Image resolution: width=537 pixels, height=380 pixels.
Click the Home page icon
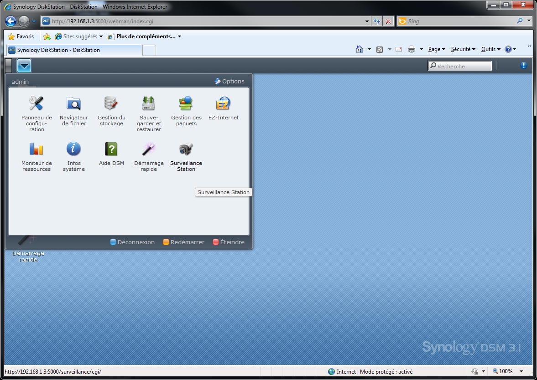pos(359,49)
